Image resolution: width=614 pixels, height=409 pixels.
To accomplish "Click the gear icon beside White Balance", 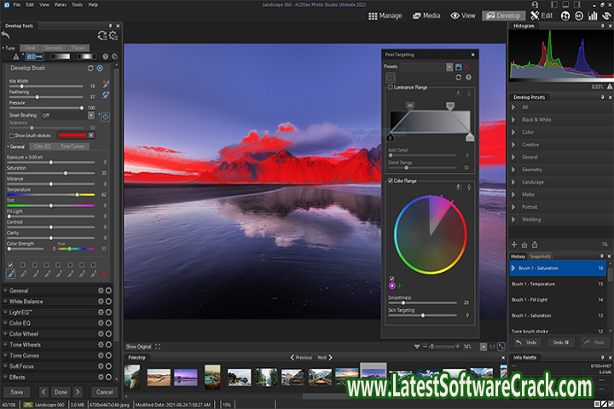I will coord(101,302).
